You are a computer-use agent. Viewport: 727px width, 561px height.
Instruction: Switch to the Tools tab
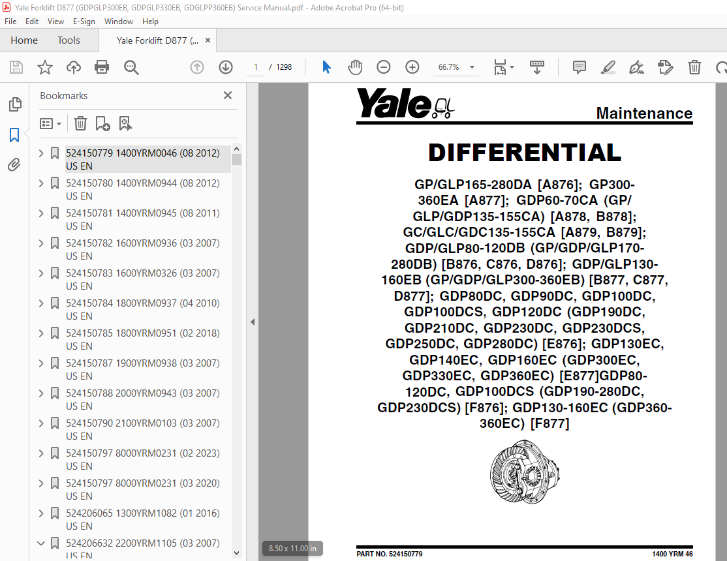coord(69,40)
